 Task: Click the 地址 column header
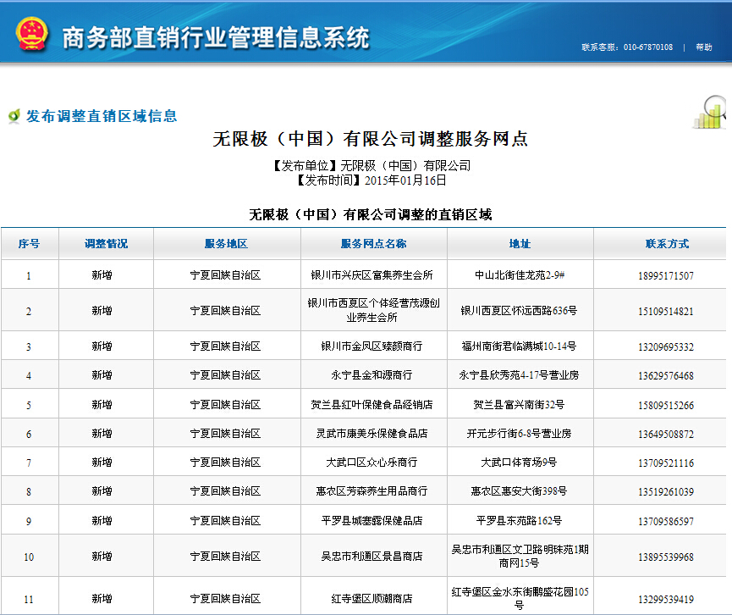click(520, 244)
